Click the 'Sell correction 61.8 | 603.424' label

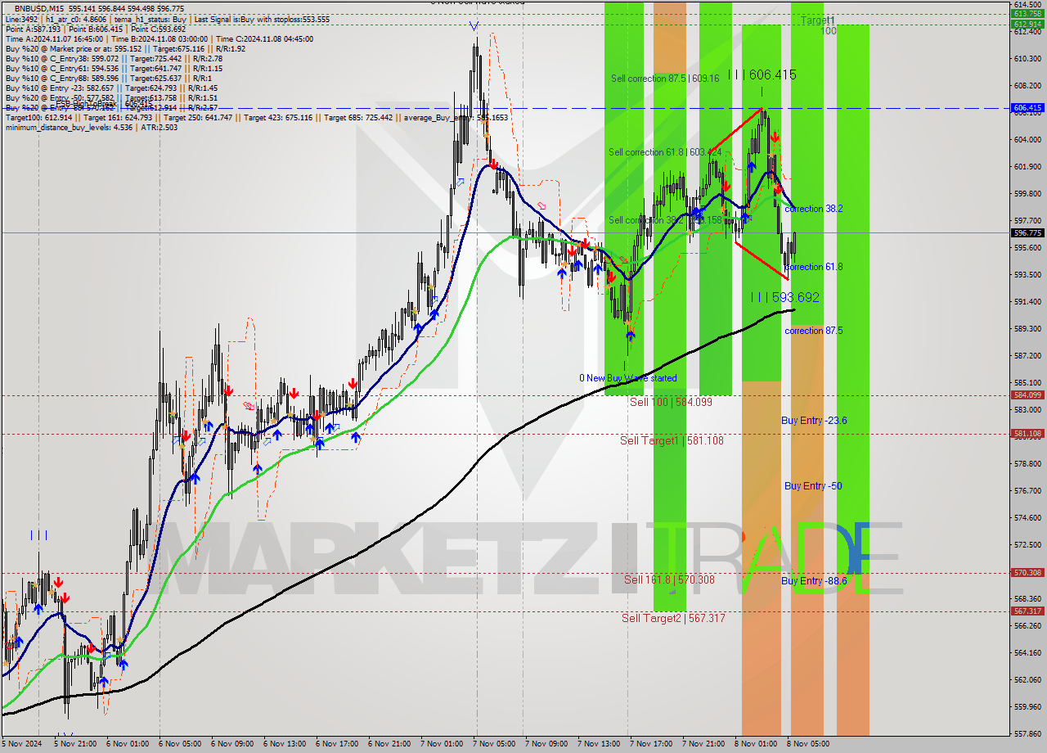[665, 152]
